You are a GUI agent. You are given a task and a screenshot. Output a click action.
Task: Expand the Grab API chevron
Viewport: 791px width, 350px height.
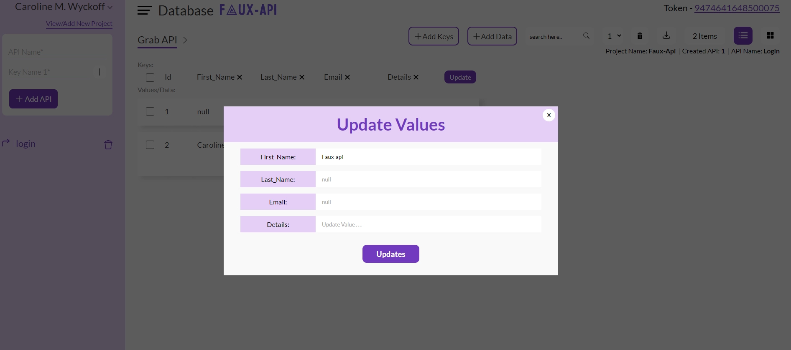[x=185, y=40]
